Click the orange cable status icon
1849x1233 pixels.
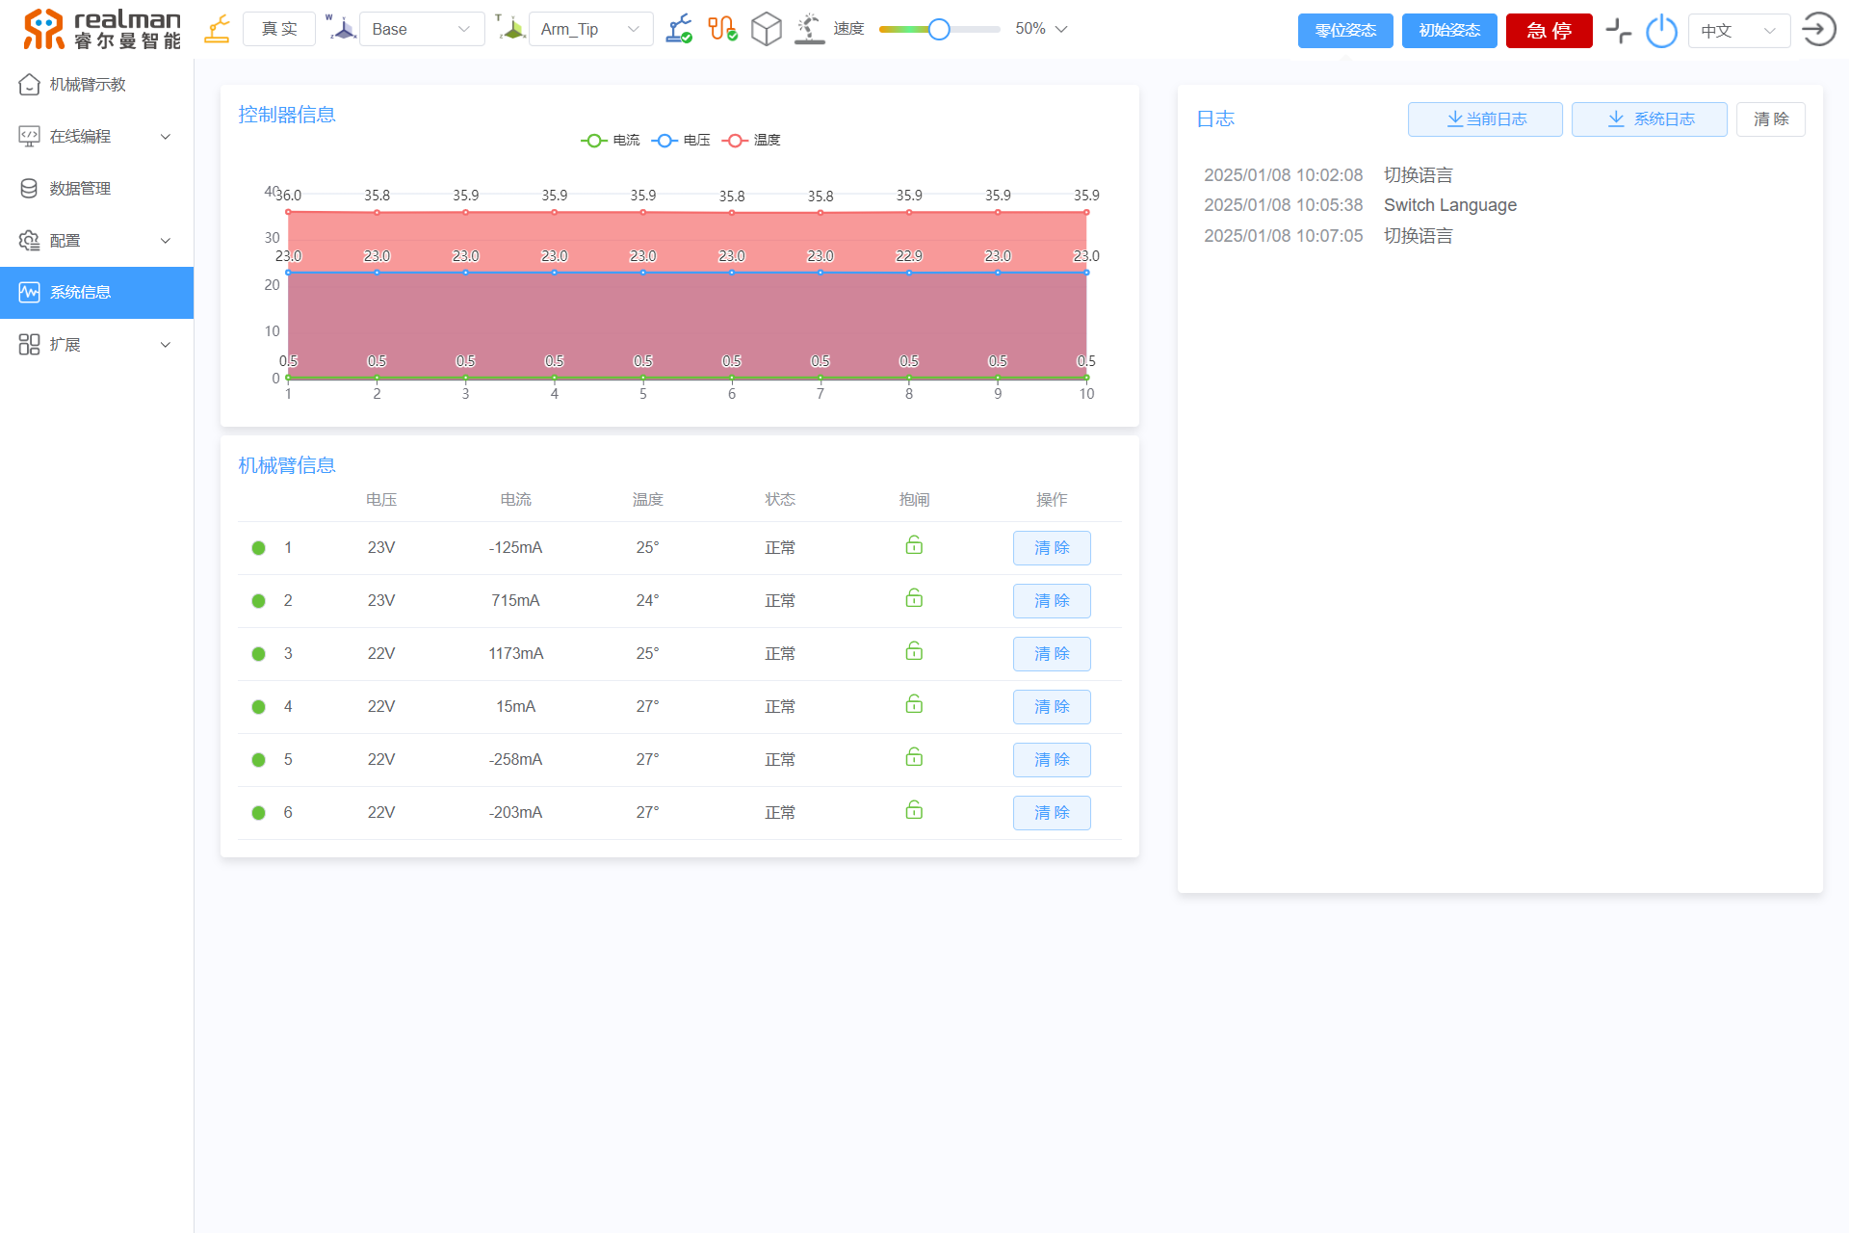click(722, 29)
